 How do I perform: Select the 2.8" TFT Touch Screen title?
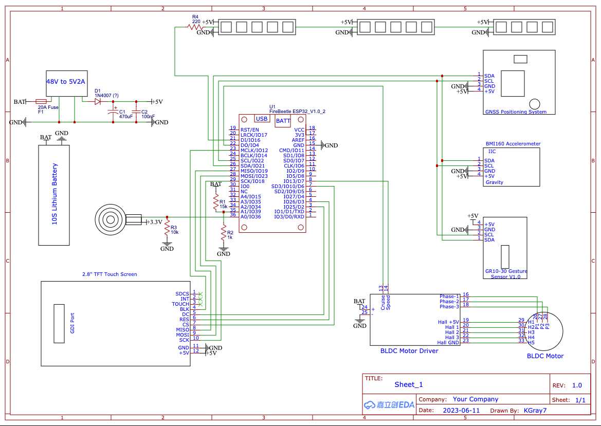(x=110, y=274)
